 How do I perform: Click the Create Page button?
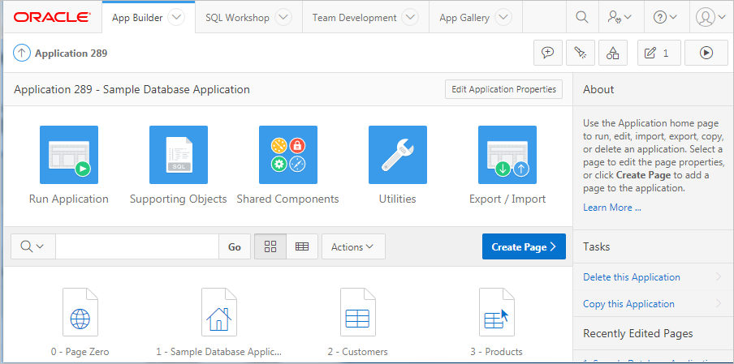[524, 246]
